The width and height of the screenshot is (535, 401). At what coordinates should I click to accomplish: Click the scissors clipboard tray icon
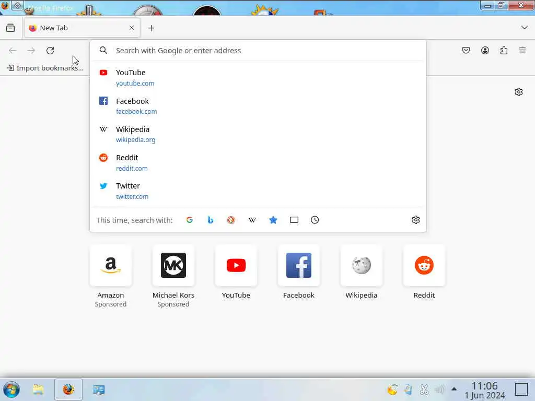424,390
